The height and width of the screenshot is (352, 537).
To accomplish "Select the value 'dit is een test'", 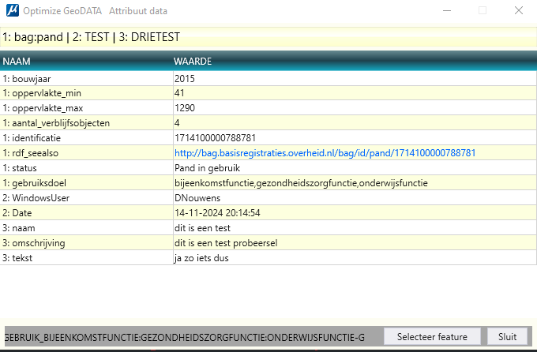I will (355, 228).
